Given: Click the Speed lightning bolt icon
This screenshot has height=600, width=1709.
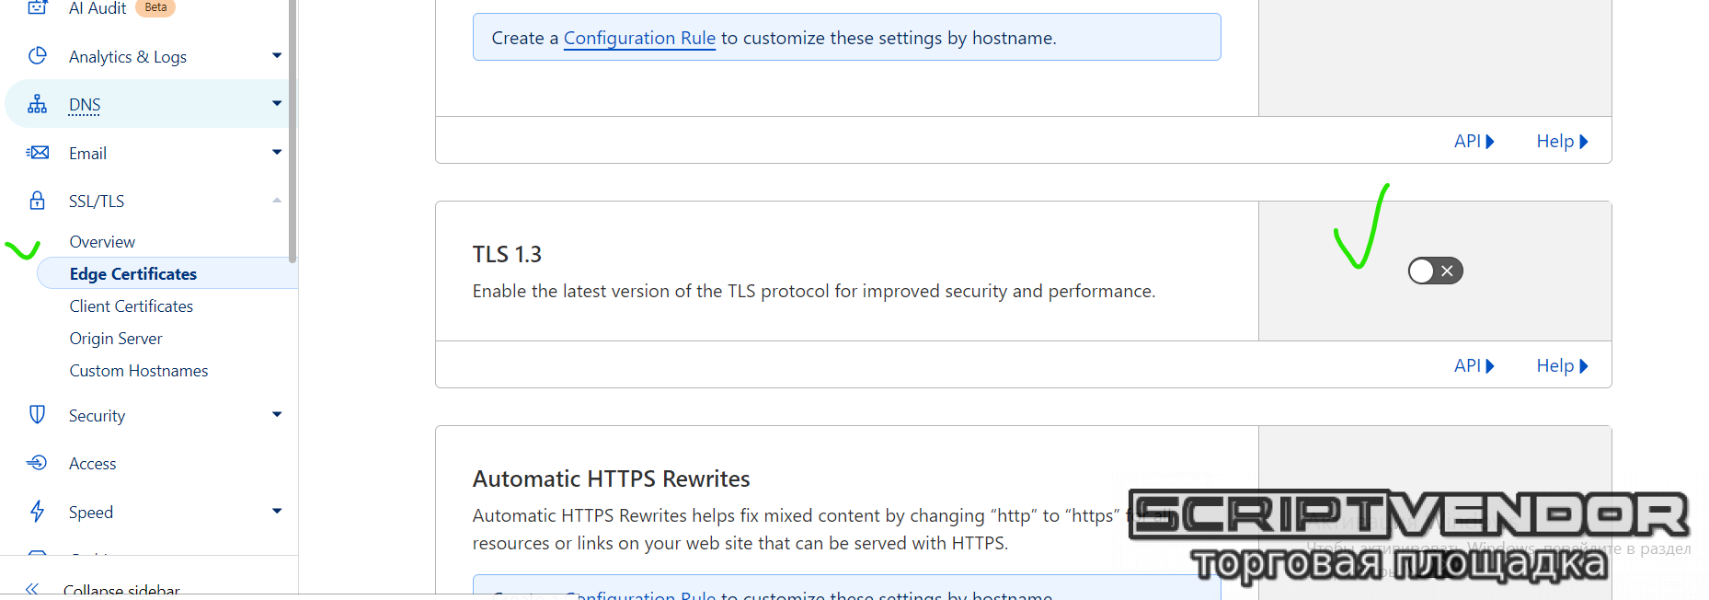Looking at the screenshot, I should pos(38,512).
